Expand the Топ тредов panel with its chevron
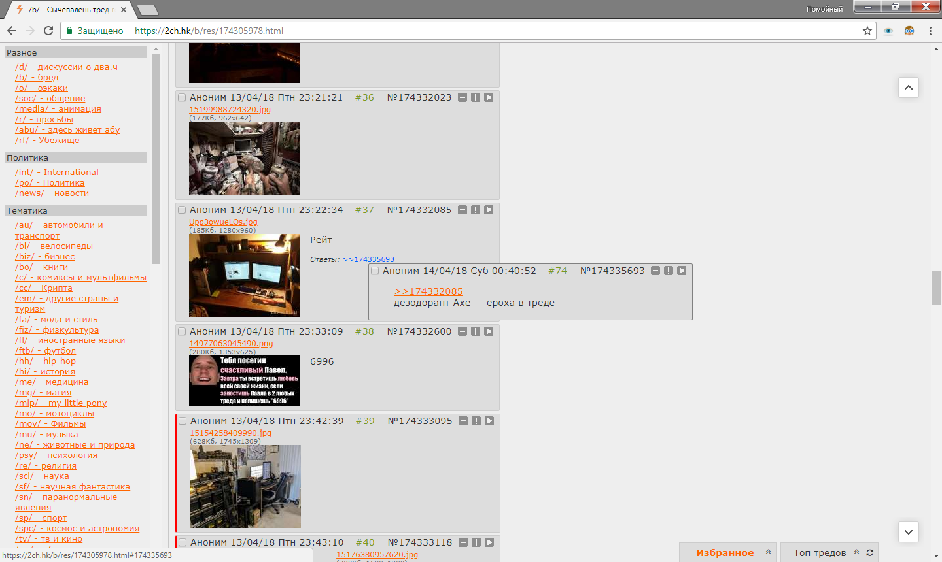The height and width of the screenshot is (562, 942). pos(856,552)
